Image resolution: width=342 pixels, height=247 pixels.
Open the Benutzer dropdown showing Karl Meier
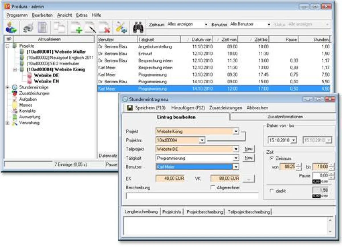pyautogui.click(x=237, y=167)
